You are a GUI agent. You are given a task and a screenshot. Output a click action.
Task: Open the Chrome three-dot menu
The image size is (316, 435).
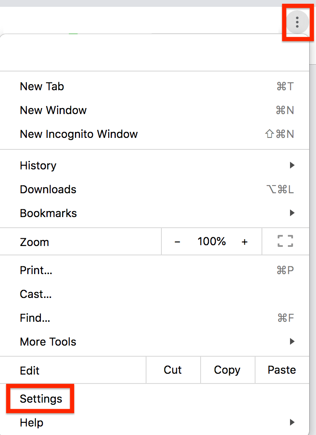(x=297, y=23)
